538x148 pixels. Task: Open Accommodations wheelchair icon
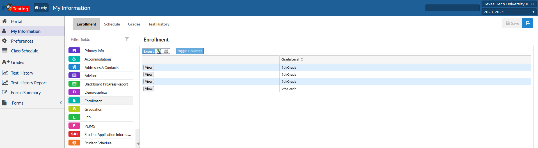click(74, 59)
